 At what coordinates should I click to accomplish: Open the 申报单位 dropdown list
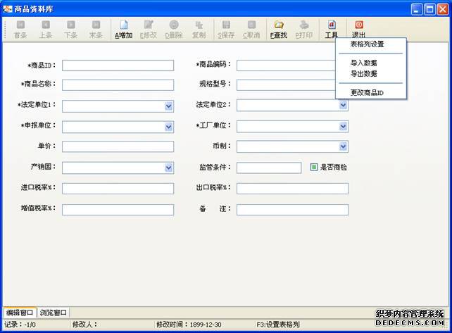[x=169, y=127]
